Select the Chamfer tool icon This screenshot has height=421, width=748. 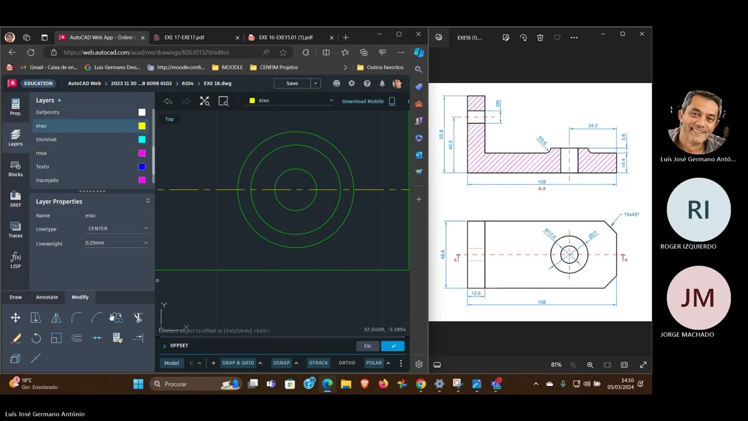97,318
